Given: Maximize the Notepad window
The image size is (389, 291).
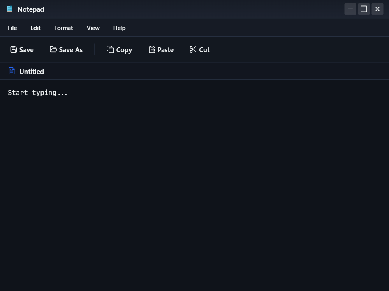Looking at the screenshot, I should click(364, 9).
